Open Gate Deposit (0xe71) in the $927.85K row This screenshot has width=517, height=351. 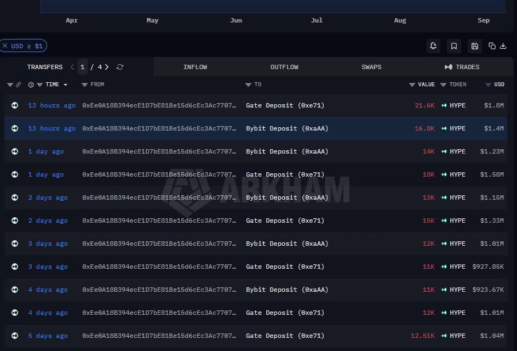pos(285,267)
